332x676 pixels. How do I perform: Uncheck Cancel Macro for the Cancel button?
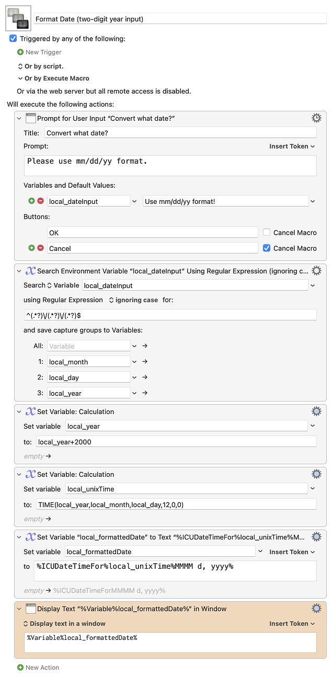point(267,248)
